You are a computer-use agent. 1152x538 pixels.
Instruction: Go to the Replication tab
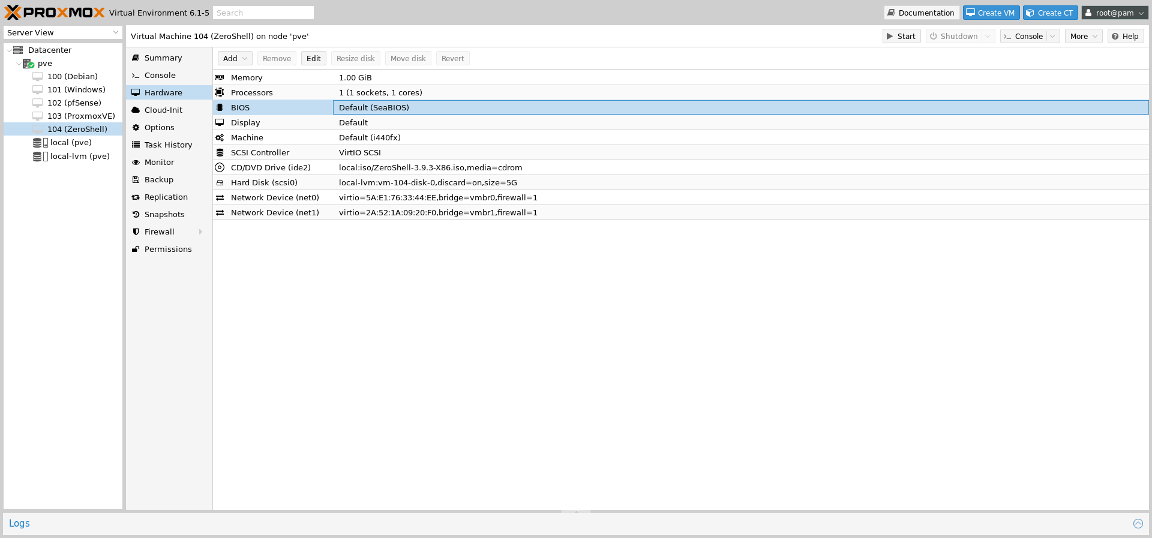click(x=169, y=197)
